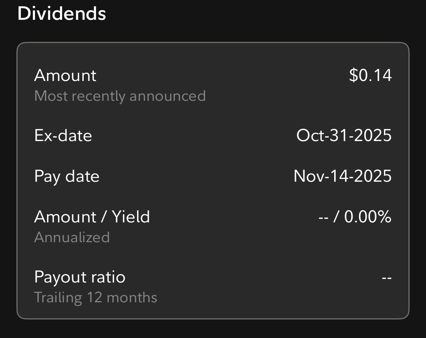
Task: Tap the Dividends section heading
Action: (62, 14)
